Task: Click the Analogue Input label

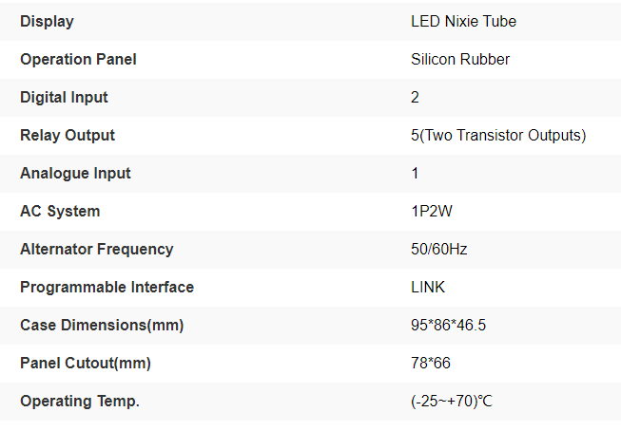Action: tap(75, 173)
